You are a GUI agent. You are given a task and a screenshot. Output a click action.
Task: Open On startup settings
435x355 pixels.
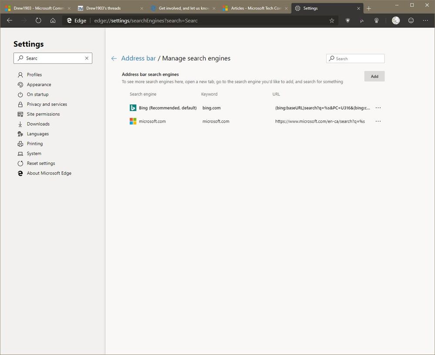[37, 94]
